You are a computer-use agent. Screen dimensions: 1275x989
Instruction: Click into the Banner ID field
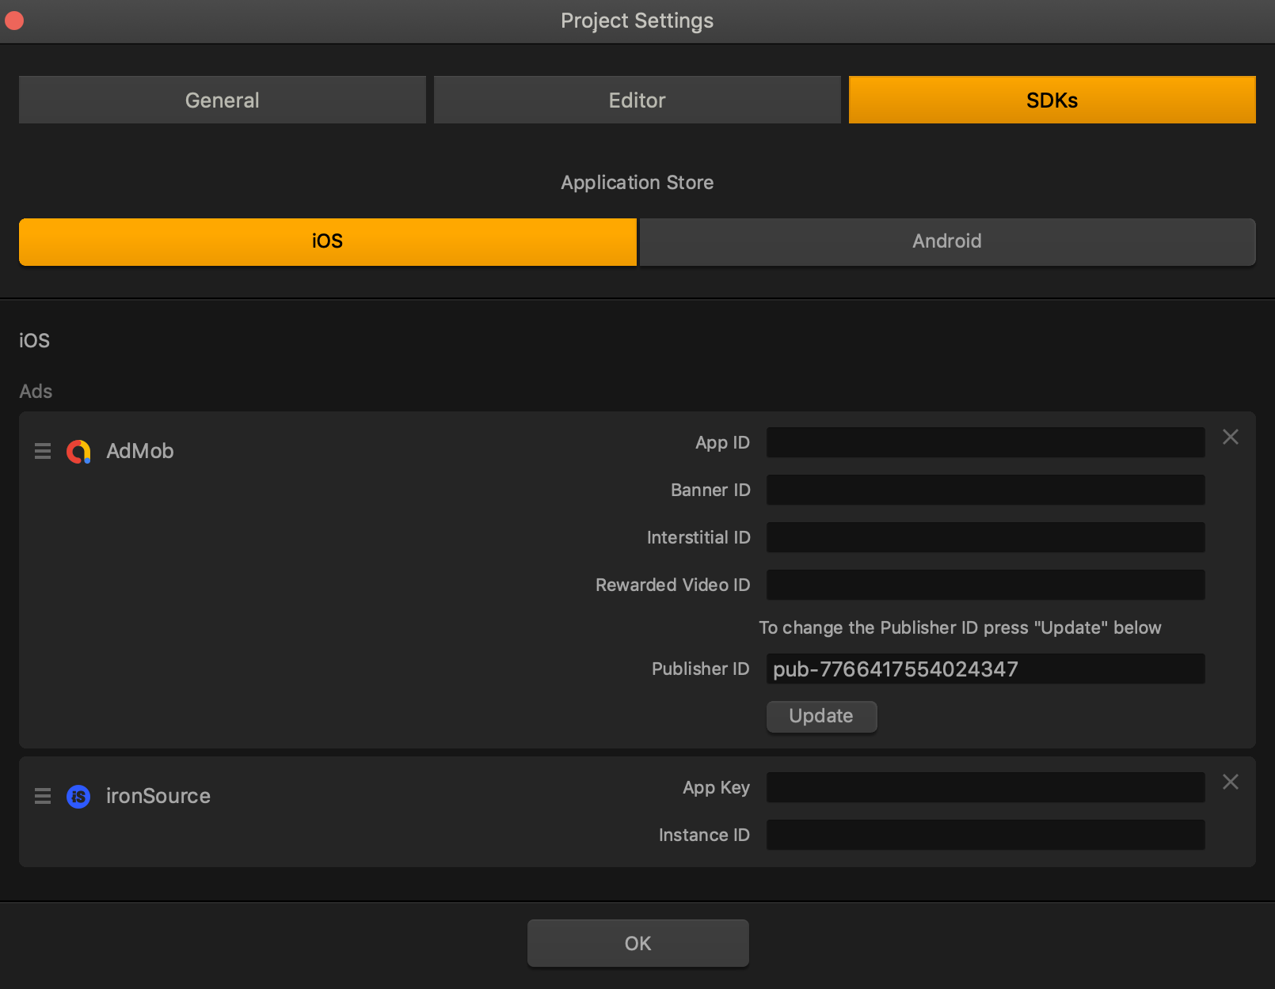985,491
